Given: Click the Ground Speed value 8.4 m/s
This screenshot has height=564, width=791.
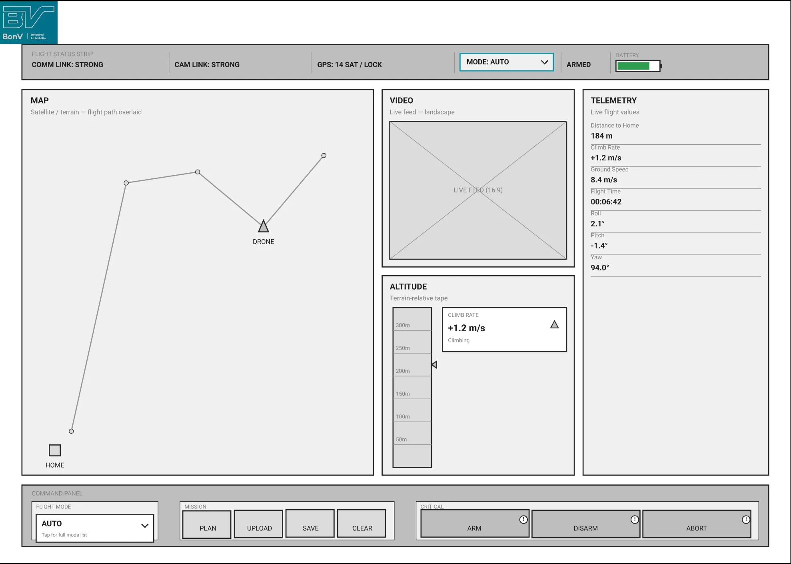Looking at the screenshot, I should coord(604,180).
